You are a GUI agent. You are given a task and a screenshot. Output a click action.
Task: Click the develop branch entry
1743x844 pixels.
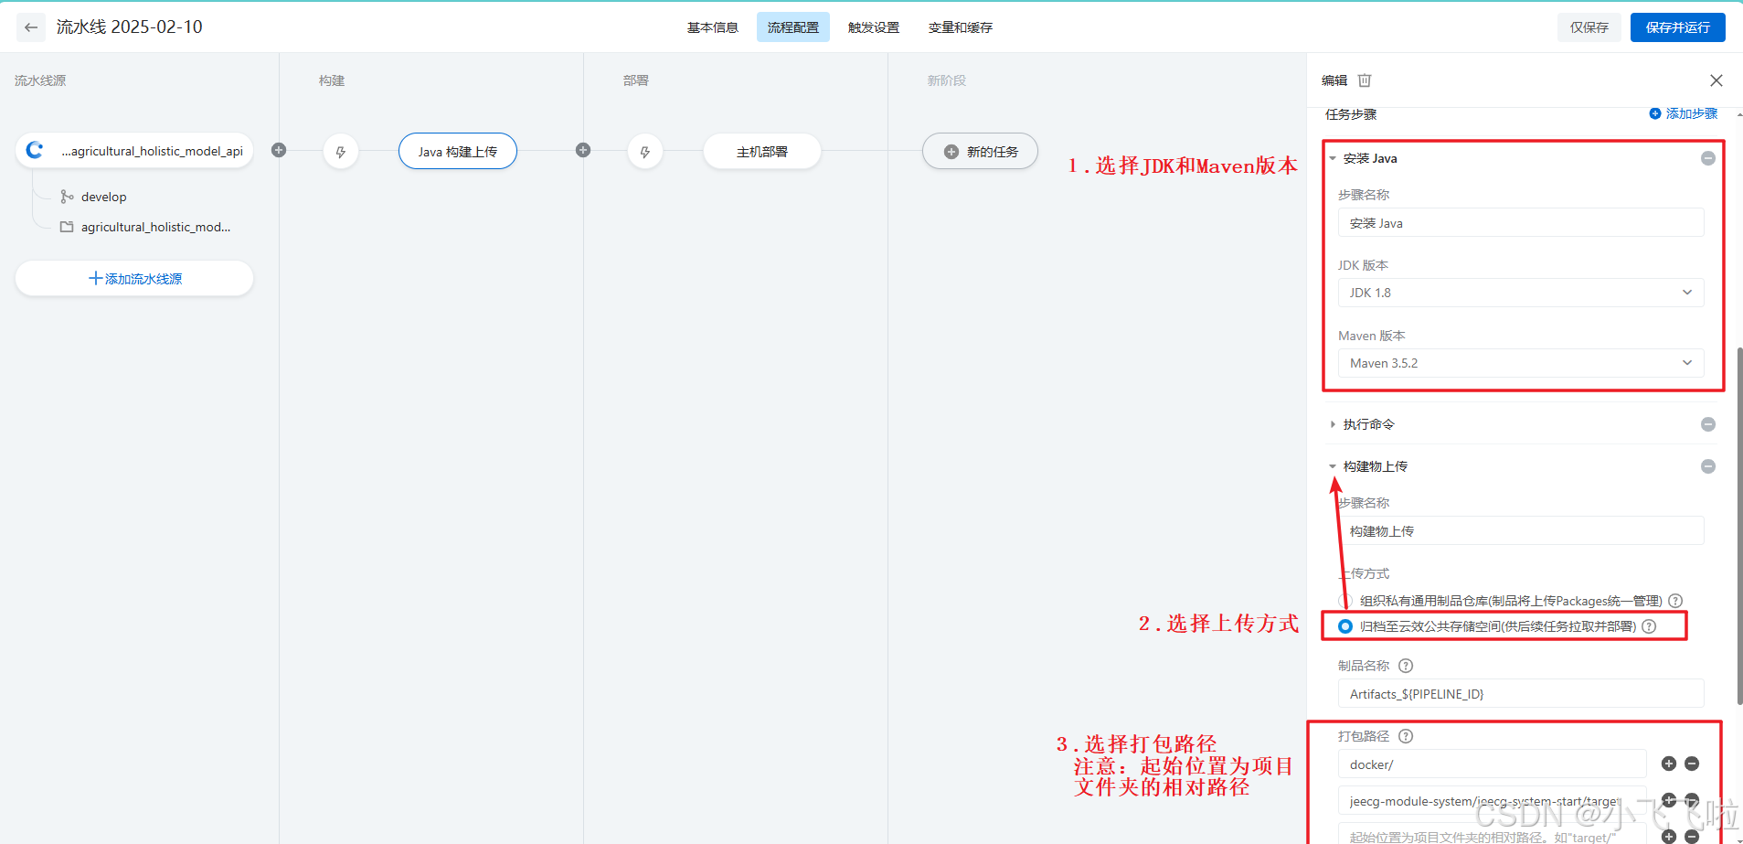click(x=104, y=197)
